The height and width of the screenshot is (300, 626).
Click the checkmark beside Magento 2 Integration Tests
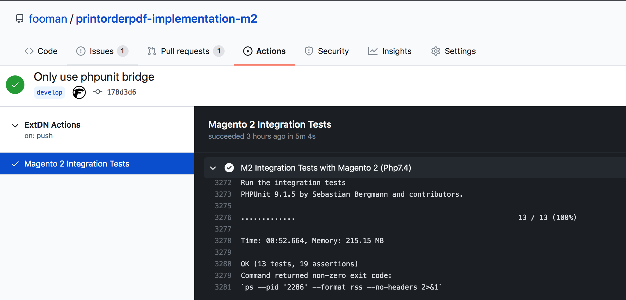(x=15, y=164)
